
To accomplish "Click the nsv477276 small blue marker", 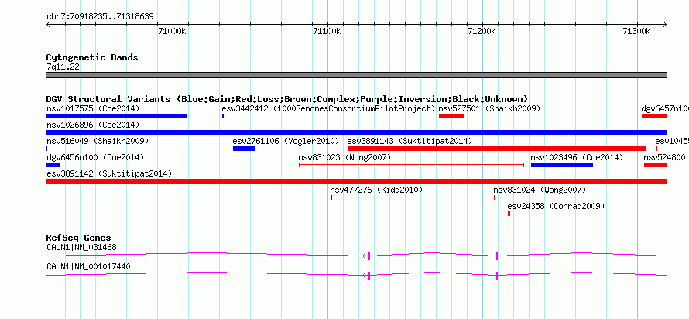I will click(331, 197).
